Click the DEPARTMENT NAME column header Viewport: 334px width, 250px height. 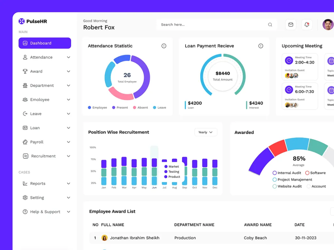[x=194, y=225]
